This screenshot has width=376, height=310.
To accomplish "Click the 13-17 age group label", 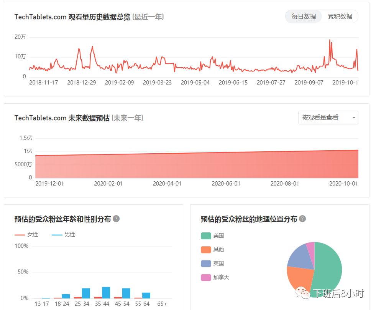I will pos(42,304).
